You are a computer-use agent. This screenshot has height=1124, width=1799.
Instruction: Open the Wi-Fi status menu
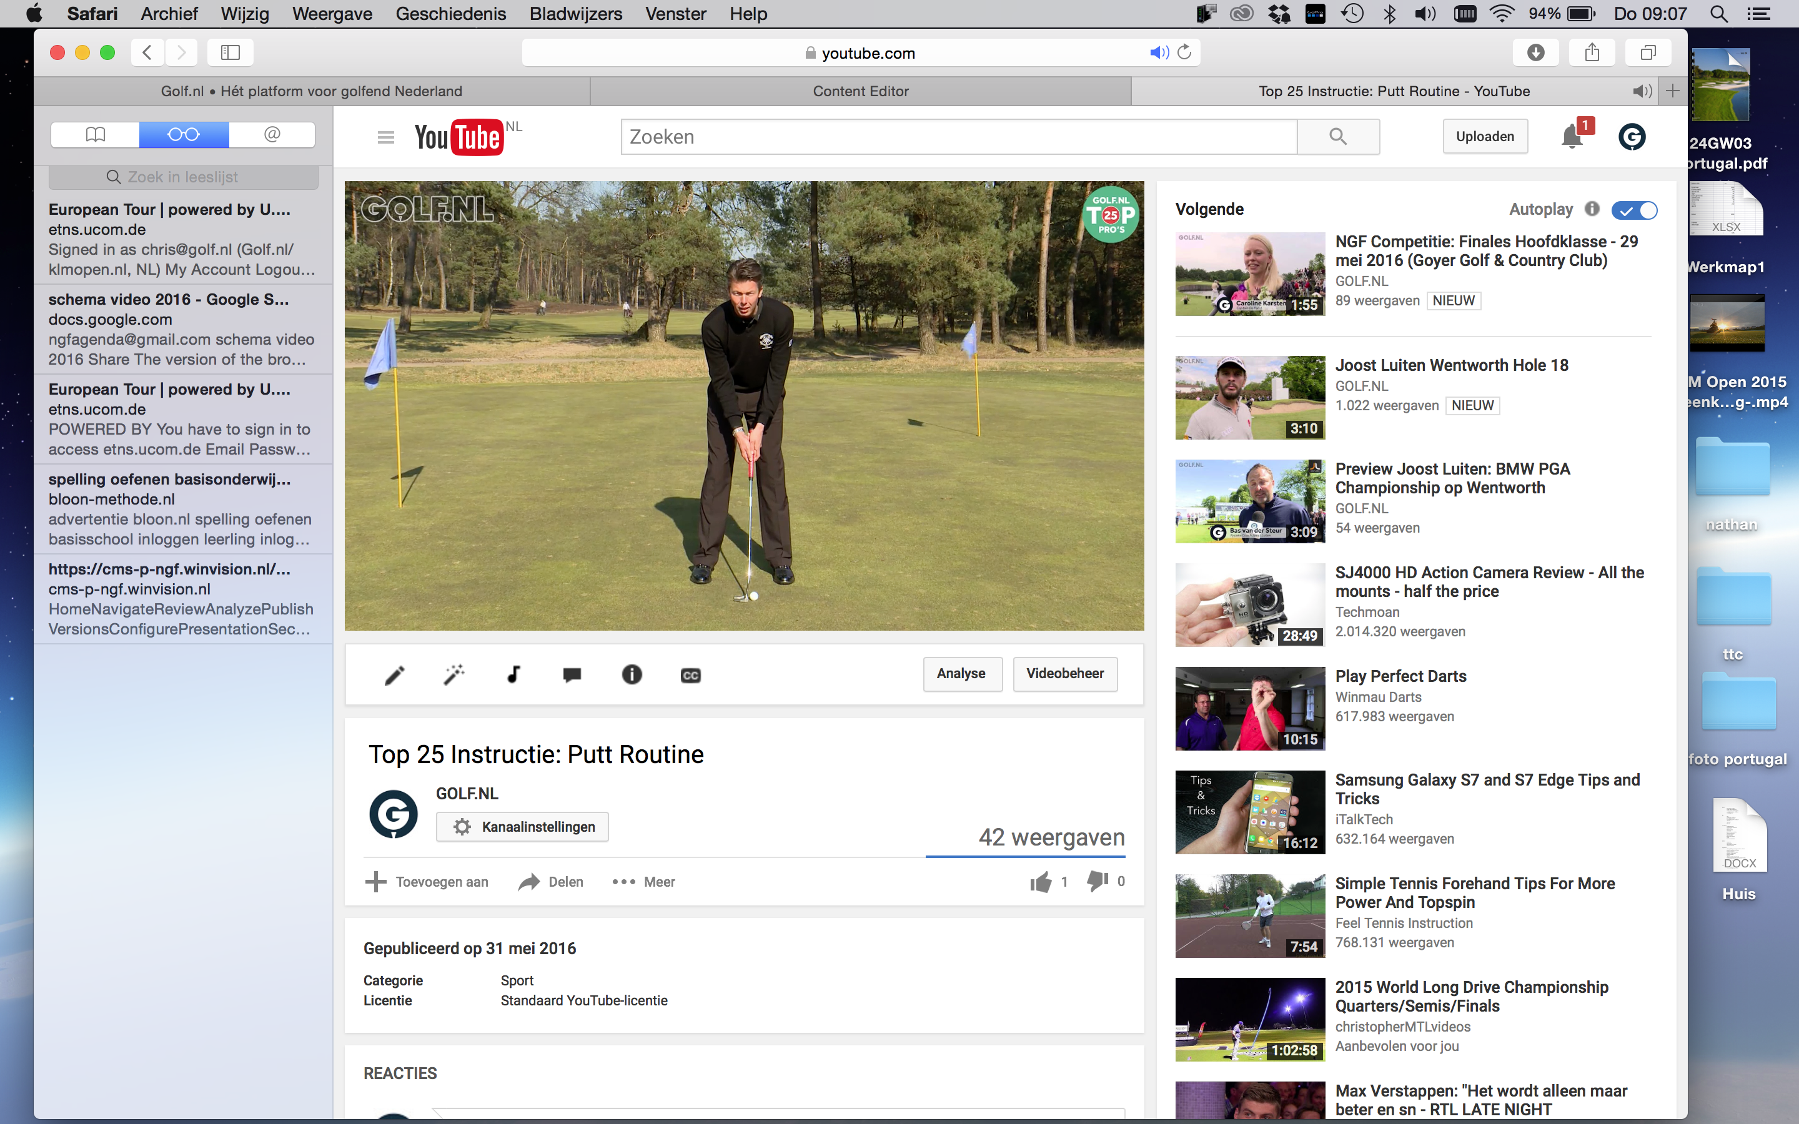tap(1502, 13)
